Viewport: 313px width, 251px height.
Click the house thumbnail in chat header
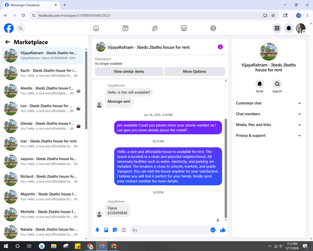coord(101,47)
